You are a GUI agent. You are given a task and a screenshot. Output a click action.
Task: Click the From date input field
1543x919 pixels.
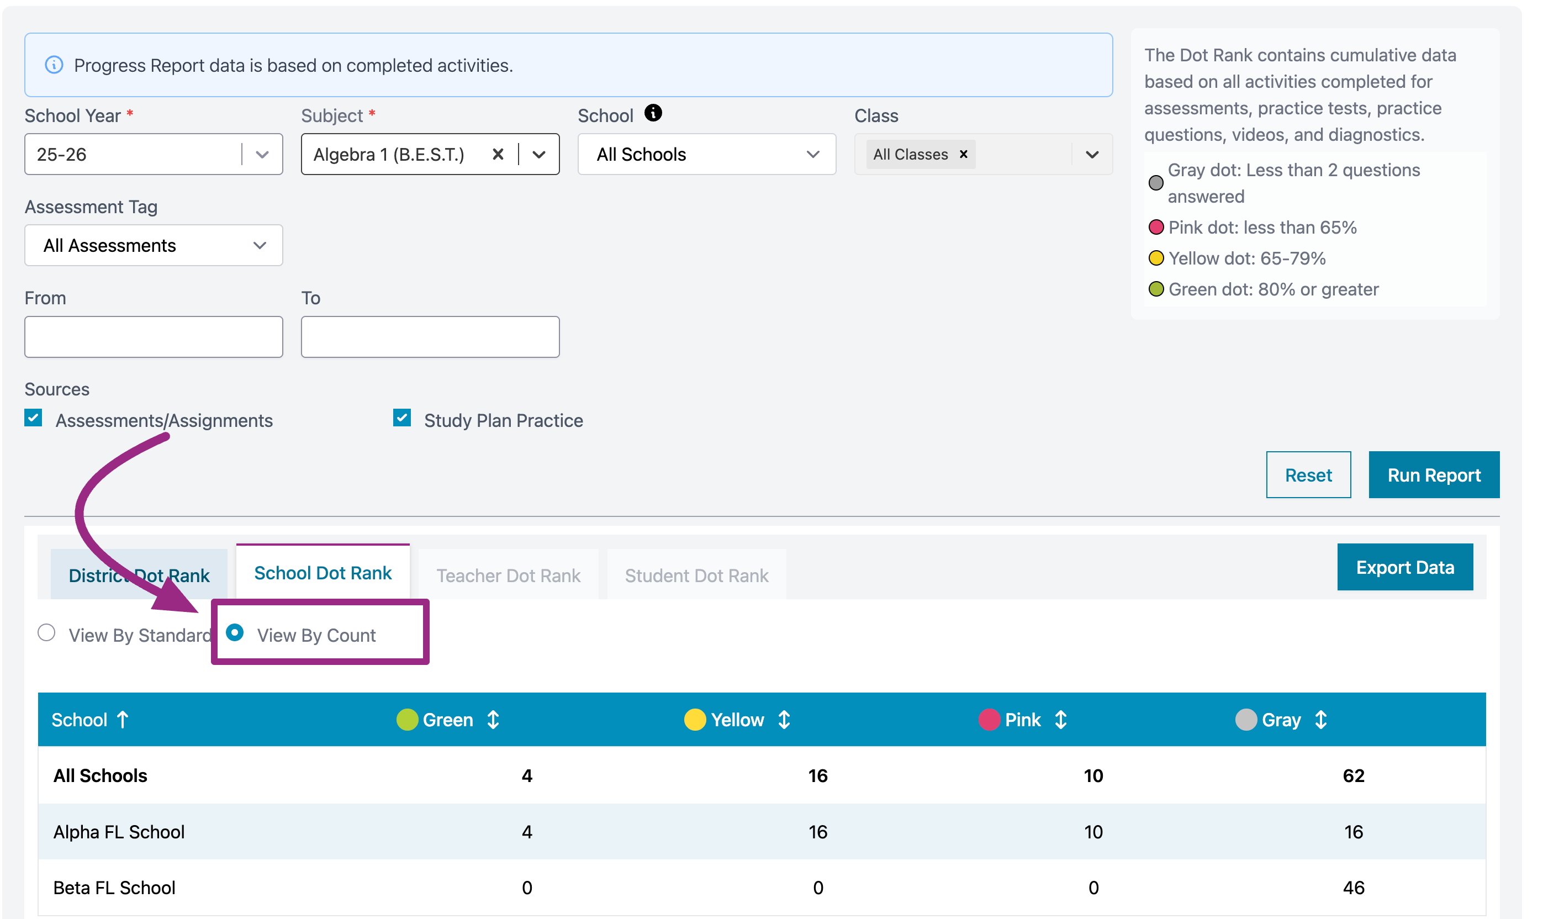pyautogui.click(x=153, y=337)
